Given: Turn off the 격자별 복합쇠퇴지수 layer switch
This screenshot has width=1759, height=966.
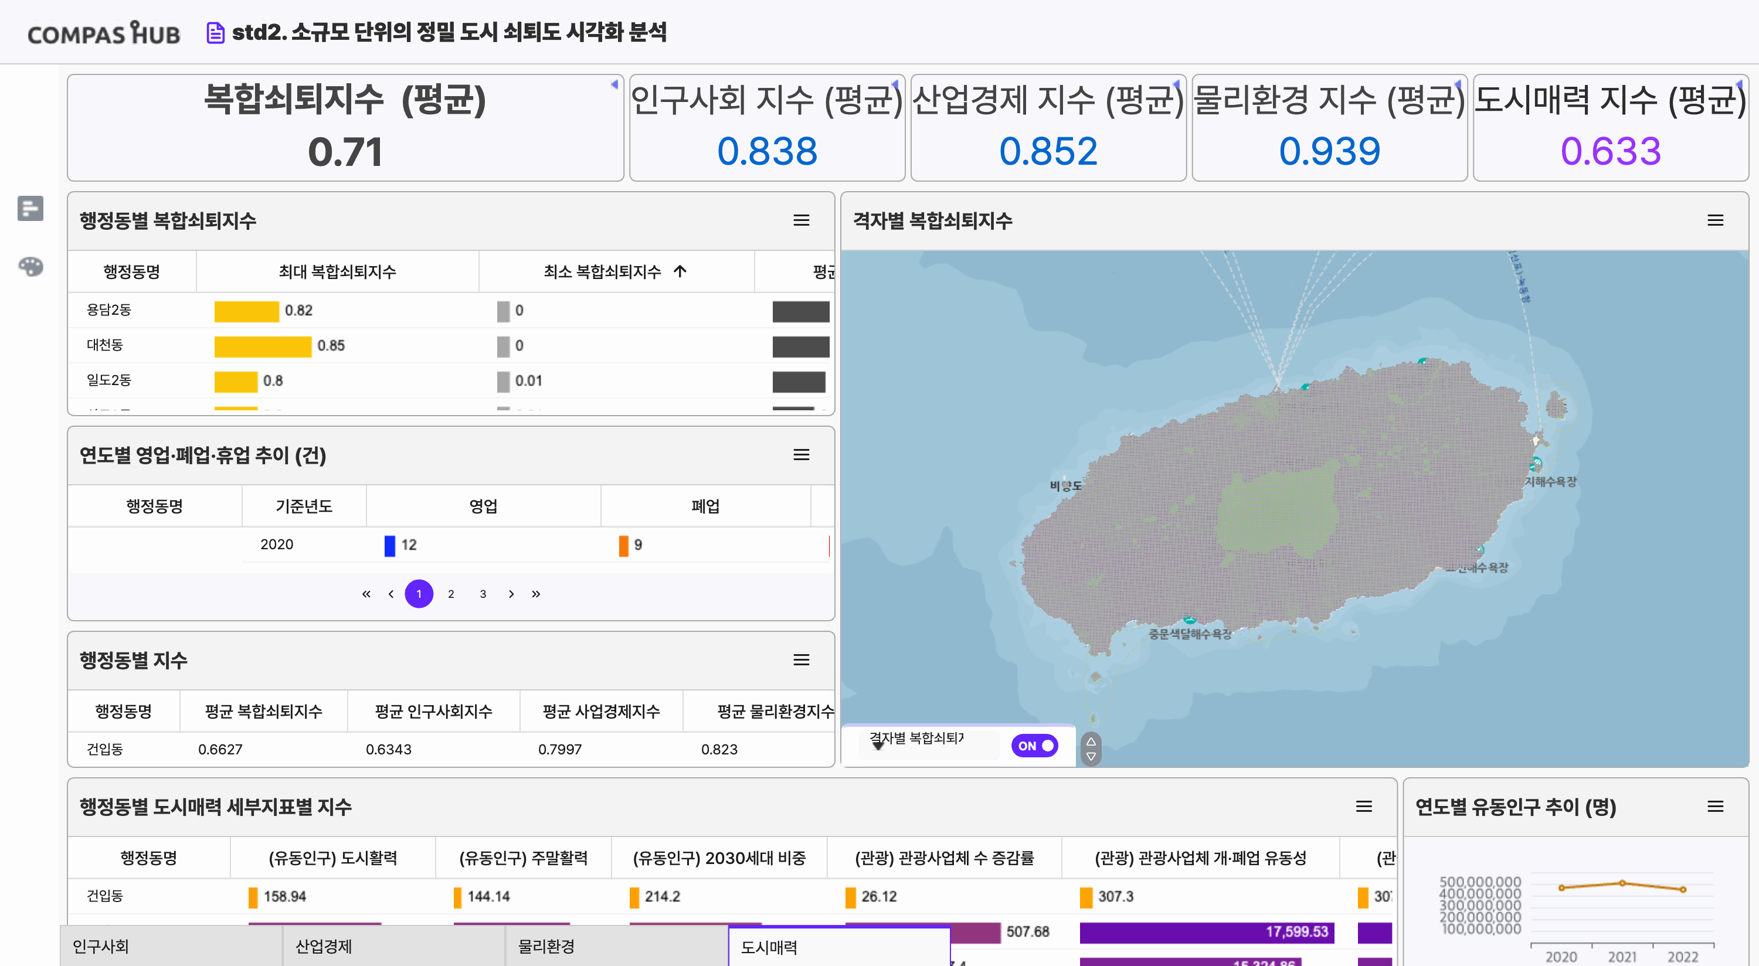Looking at the screenshot, I should [x=1034, y=746].
